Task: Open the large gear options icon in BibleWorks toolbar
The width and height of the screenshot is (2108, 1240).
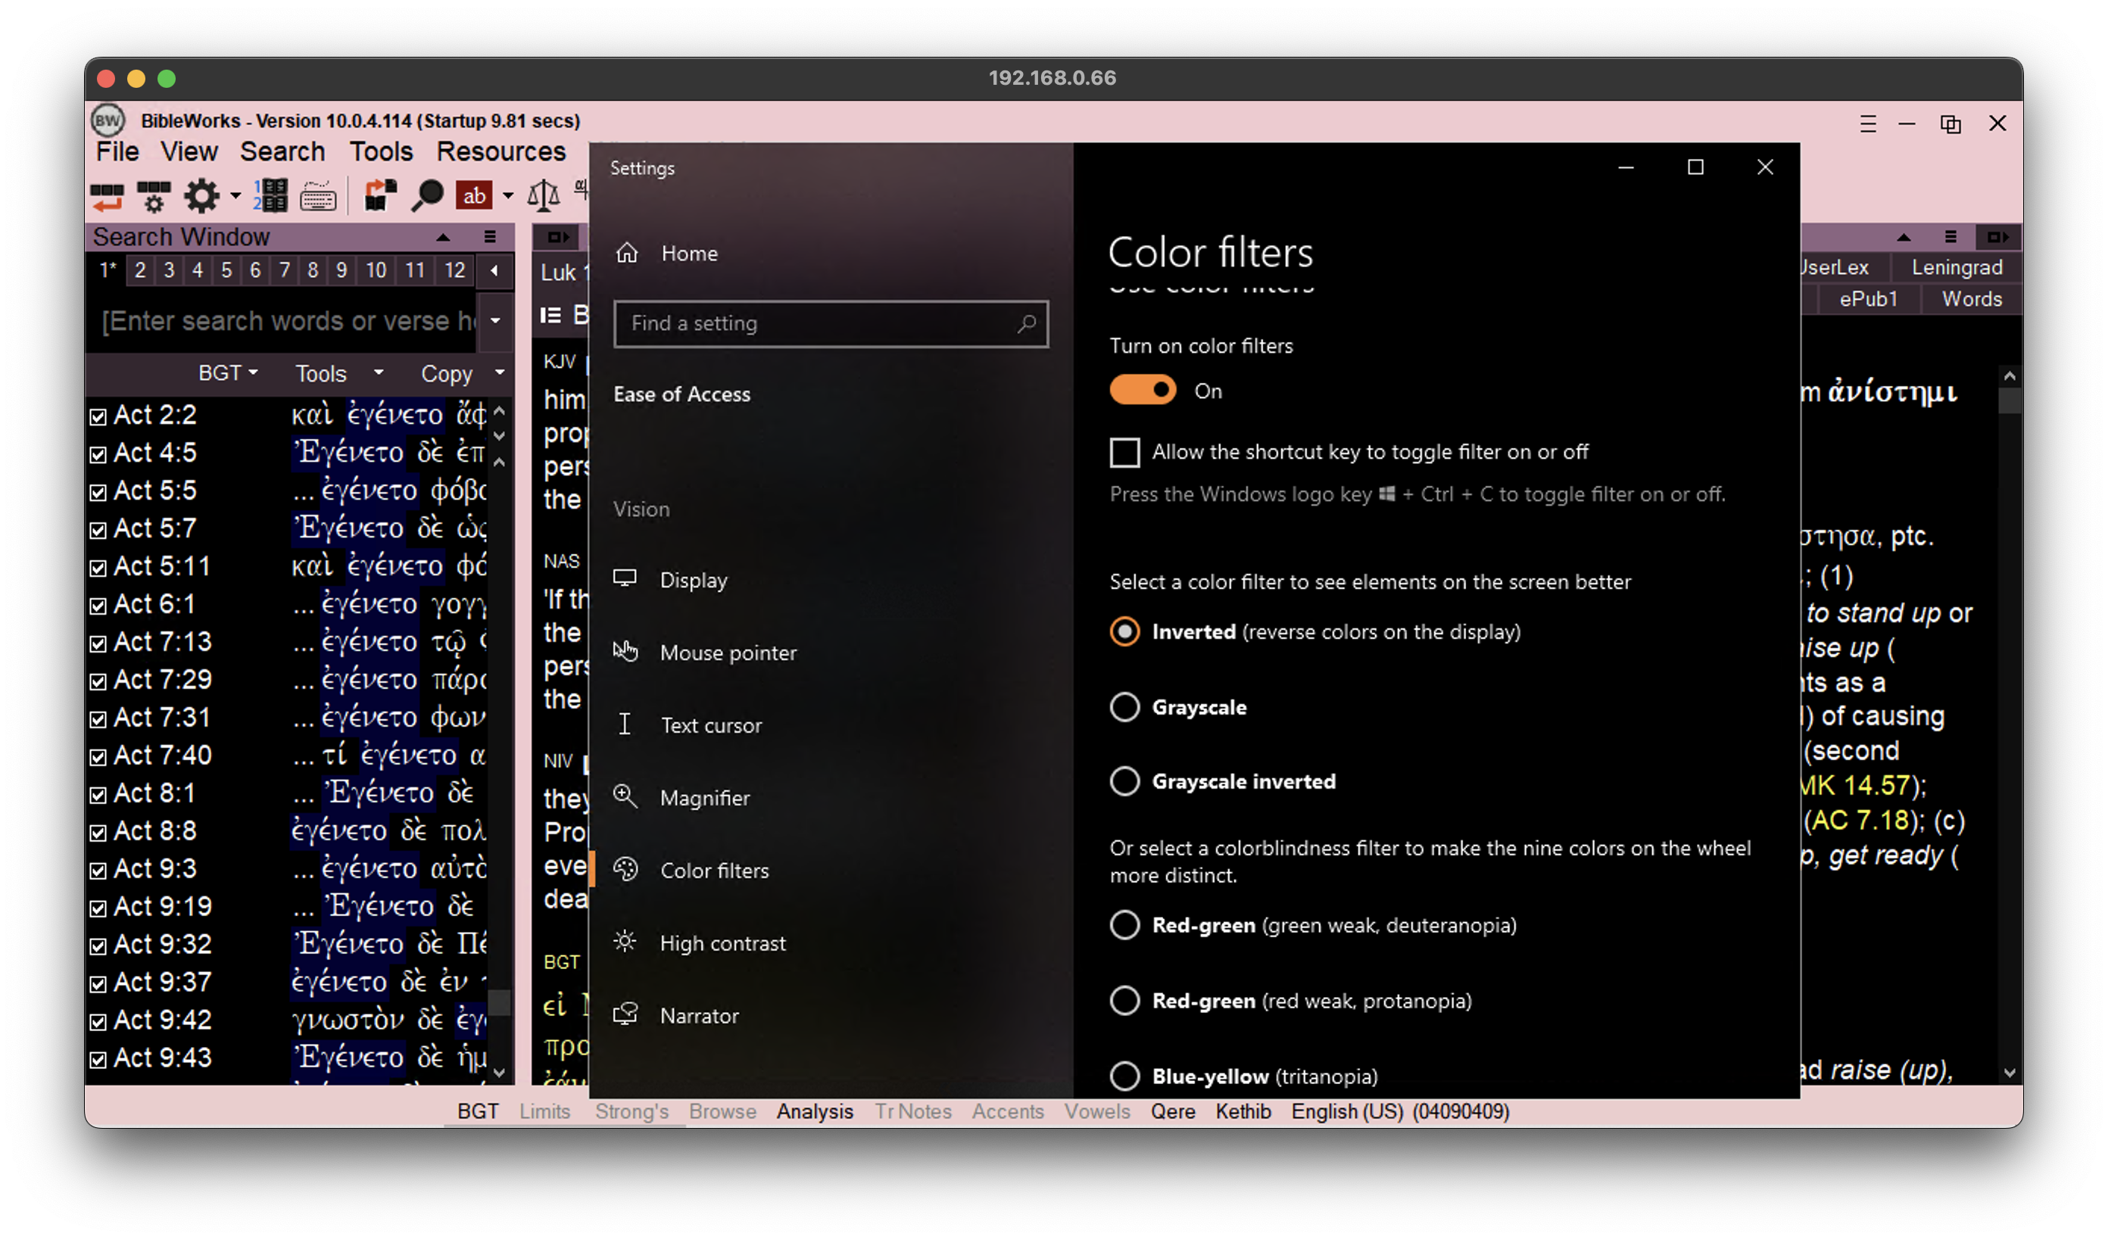Action: 201,197
